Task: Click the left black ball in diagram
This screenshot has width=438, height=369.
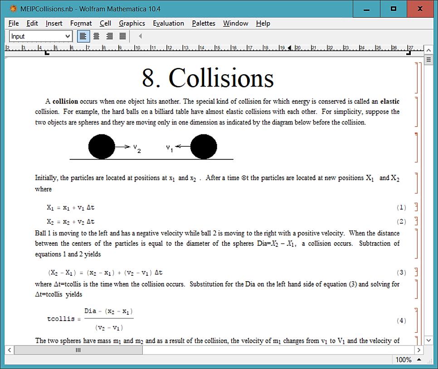Action: [x=102, y=147]
